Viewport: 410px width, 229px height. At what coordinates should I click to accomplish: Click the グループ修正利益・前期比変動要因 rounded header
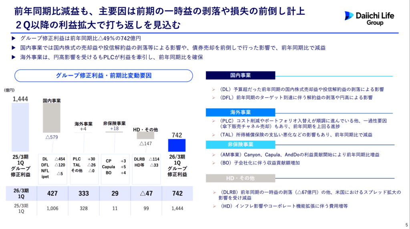104,76
